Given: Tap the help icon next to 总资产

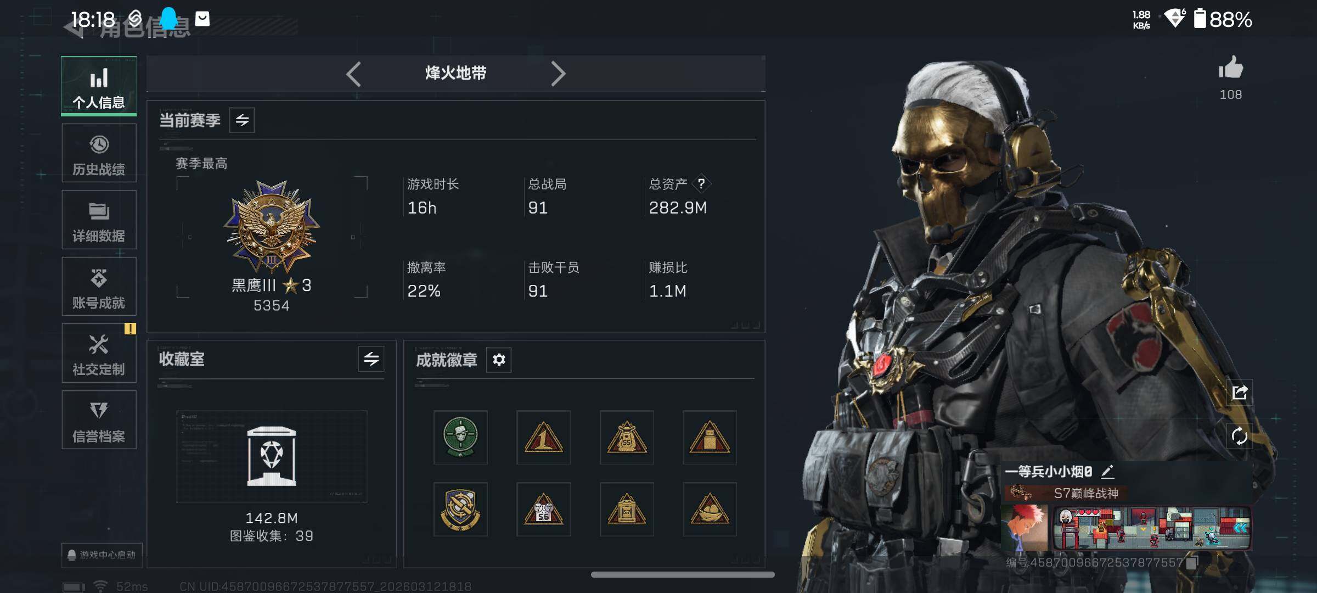Looking at the screenshot, I should 701,183.
